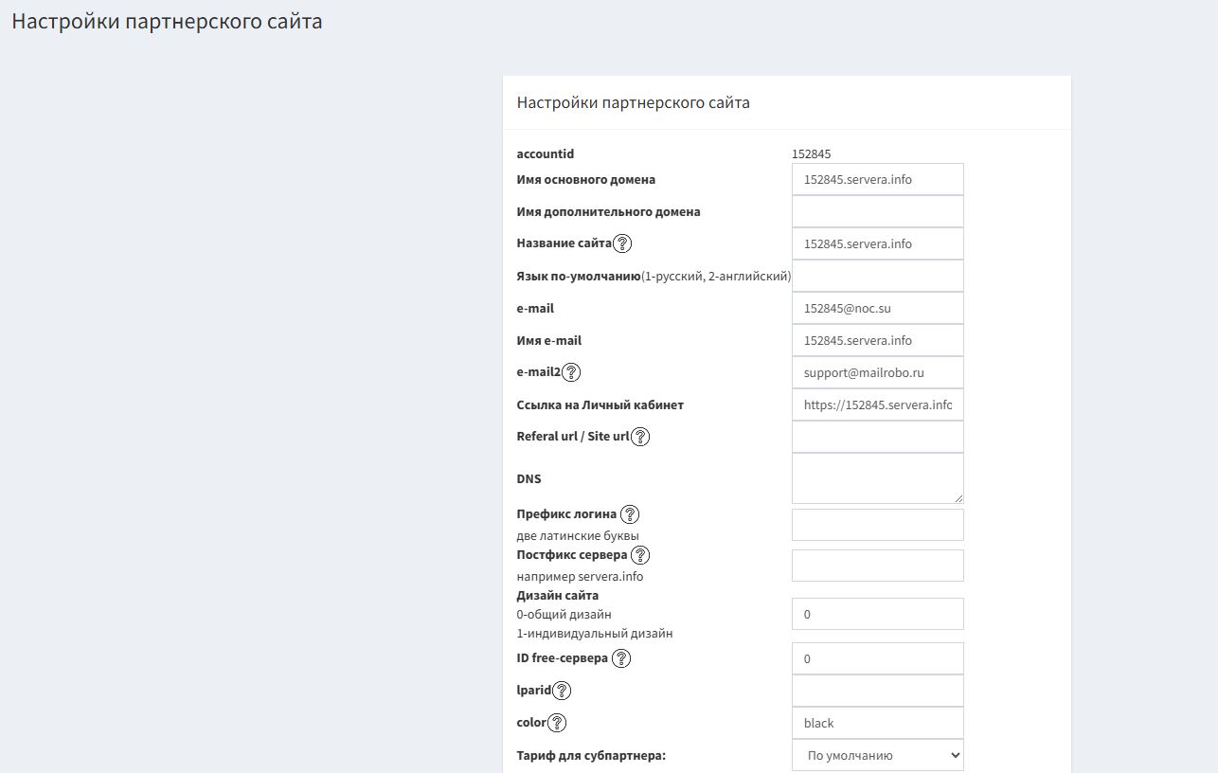Select the Язык по-умолчанию input box
Image resolution: width=1218 pixels, height=773 pixels.
(877, 276)
